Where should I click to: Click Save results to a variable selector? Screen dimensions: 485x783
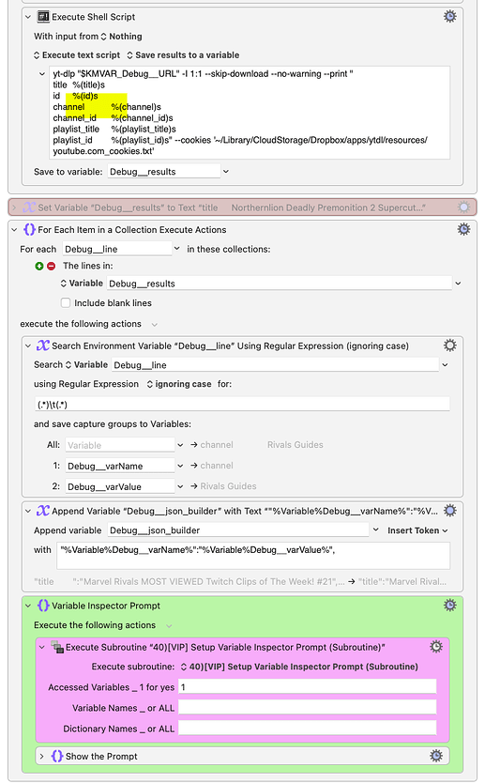coord(183,55)
